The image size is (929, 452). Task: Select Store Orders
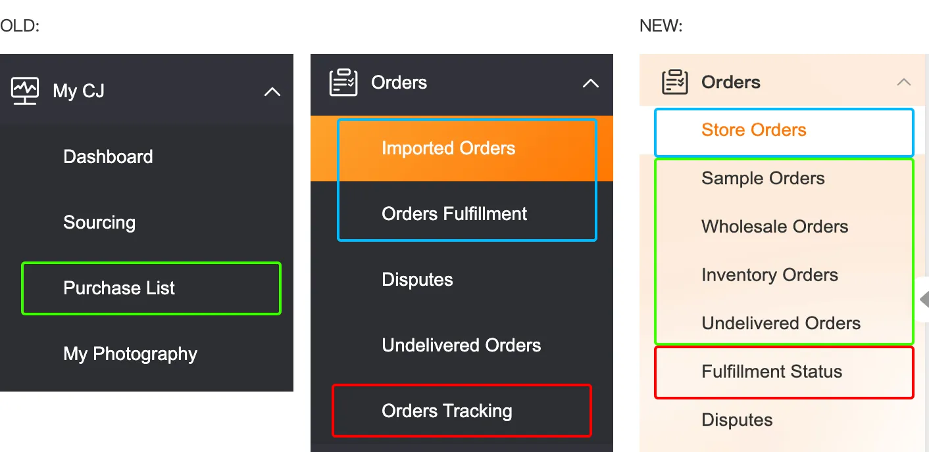753,130
